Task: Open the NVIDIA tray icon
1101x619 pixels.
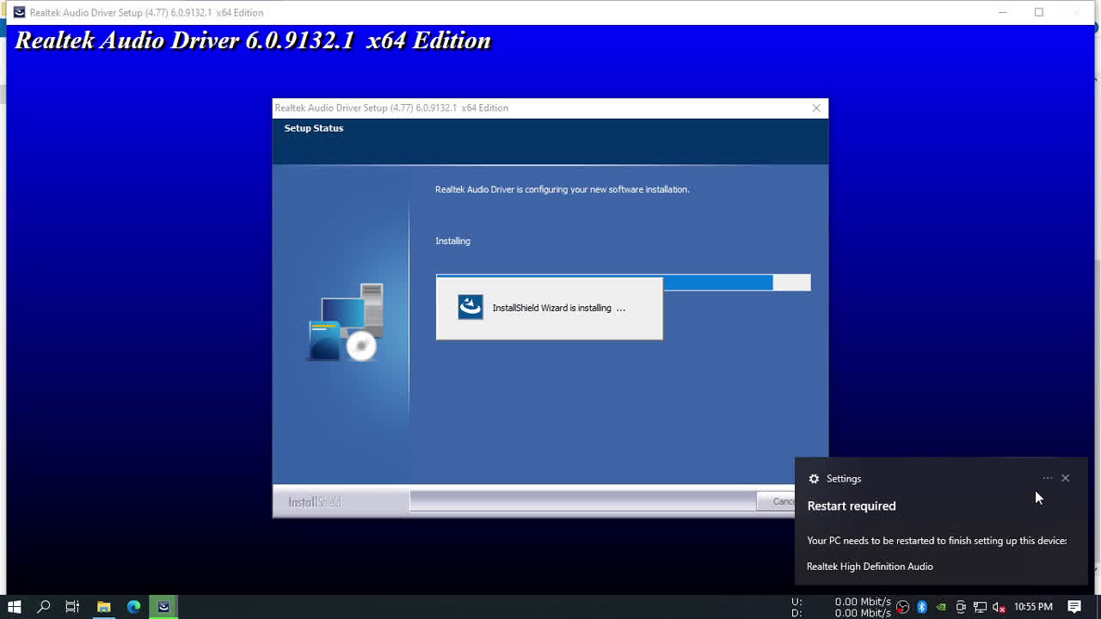Action: click(x=941, y=607)
